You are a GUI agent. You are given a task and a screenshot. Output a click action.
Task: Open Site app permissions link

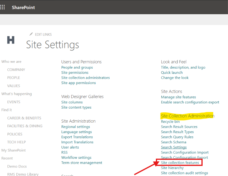79,83
